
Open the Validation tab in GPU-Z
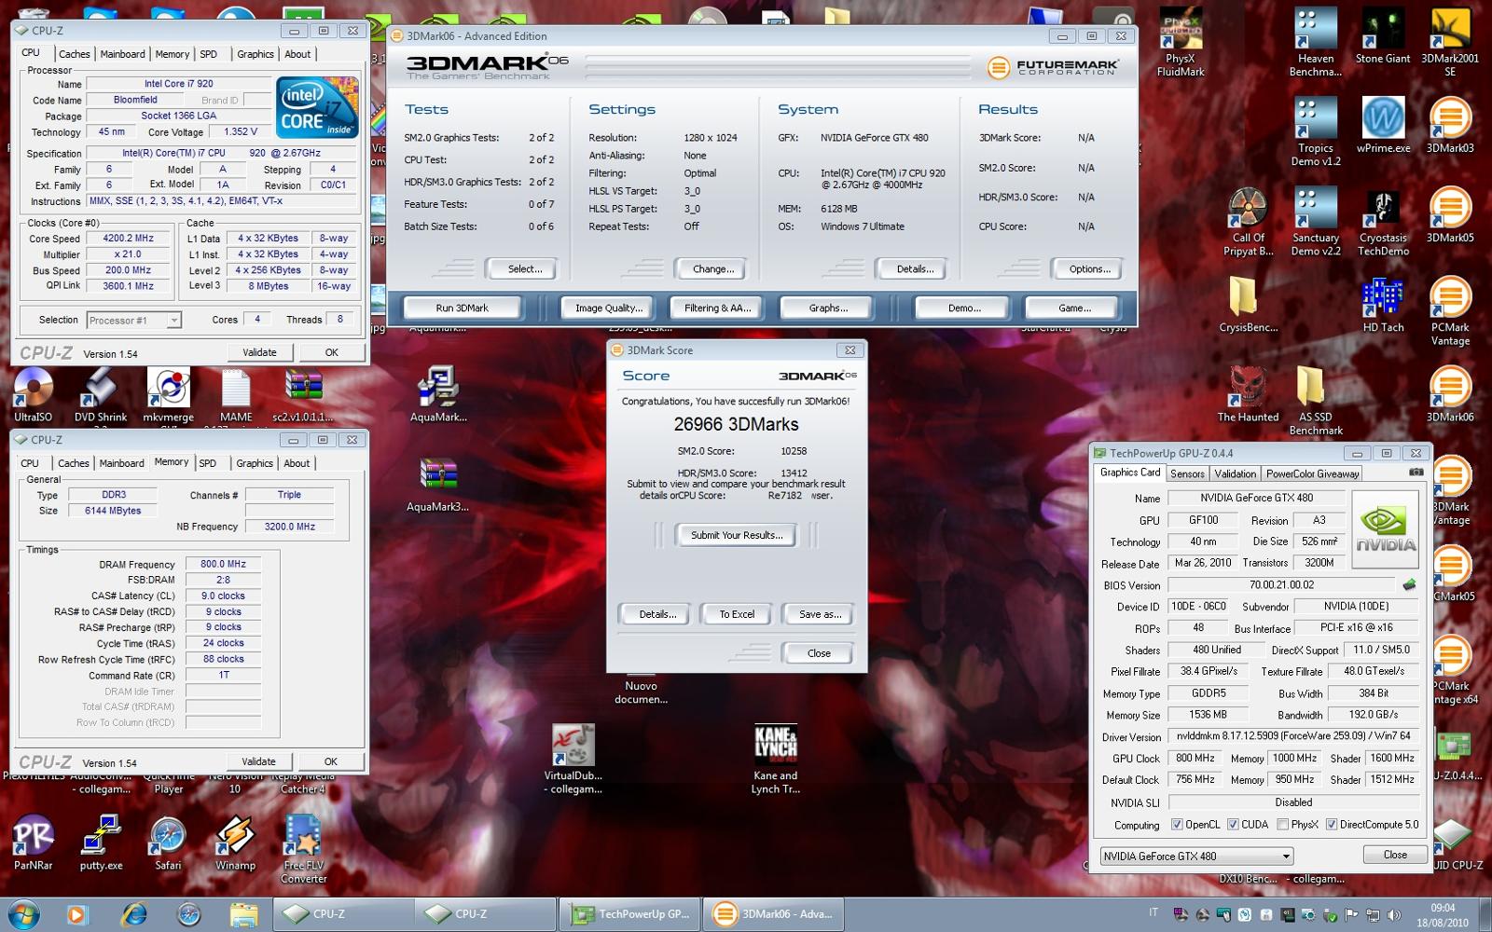pos(1236,473)
